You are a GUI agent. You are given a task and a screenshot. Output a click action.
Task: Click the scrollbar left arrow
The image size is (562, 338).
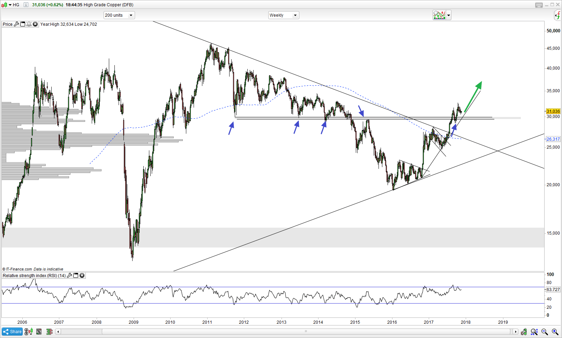[58, 332]
